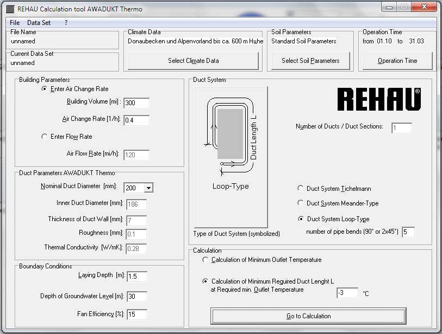442x334 pixels.
Task: Click Select Soil Parameters button
Action: [310, 61]
